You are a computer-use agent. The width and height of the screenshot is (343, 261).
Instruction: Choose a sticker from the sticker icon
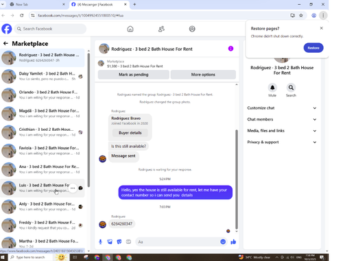119,242
